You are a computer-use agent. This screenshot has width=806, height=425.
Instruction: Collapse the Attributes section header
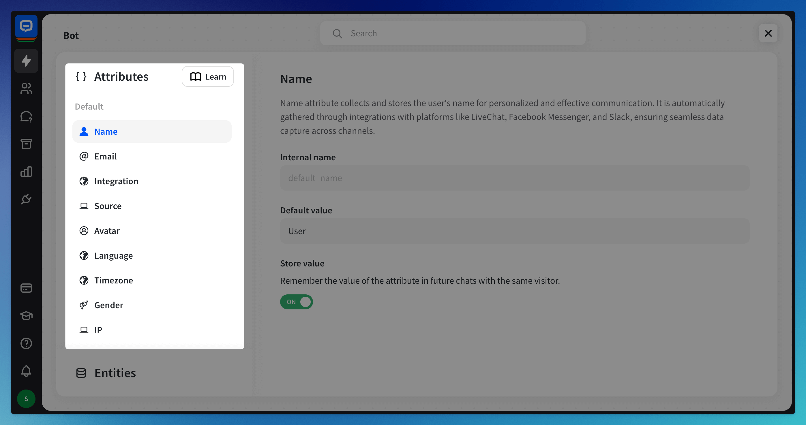[121, 77]
